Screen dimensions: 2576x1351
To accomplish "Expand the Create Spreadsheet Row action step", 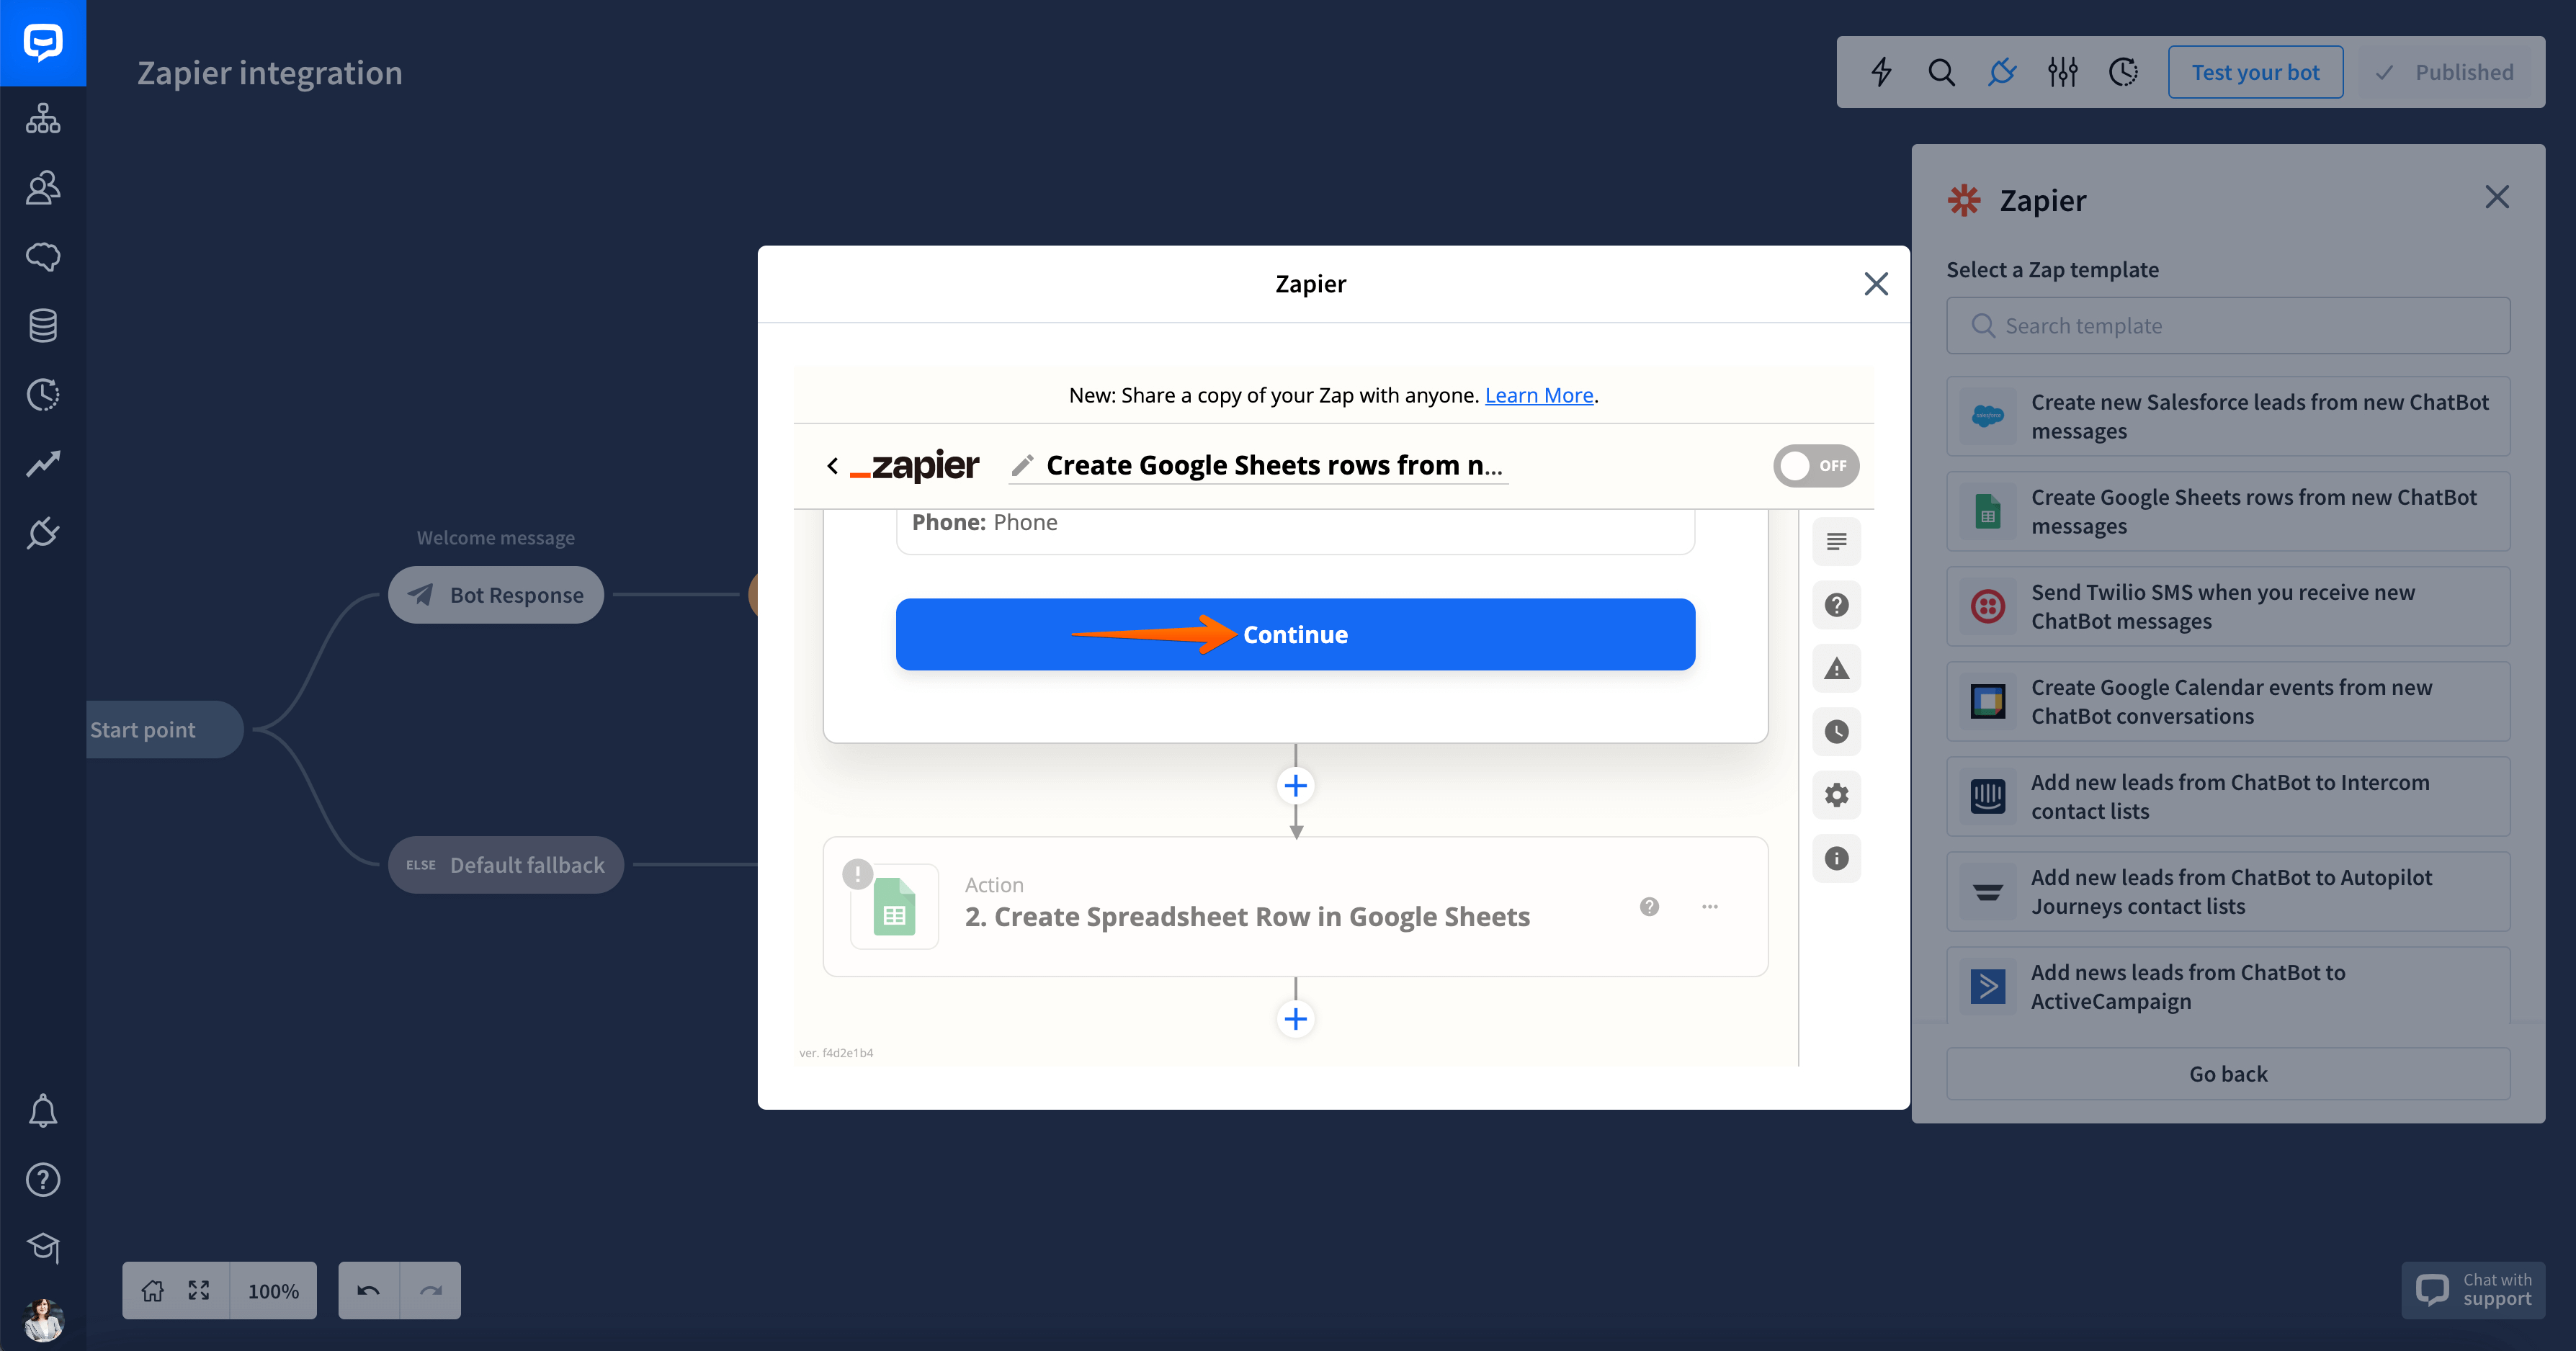I will click(1295, 906).
